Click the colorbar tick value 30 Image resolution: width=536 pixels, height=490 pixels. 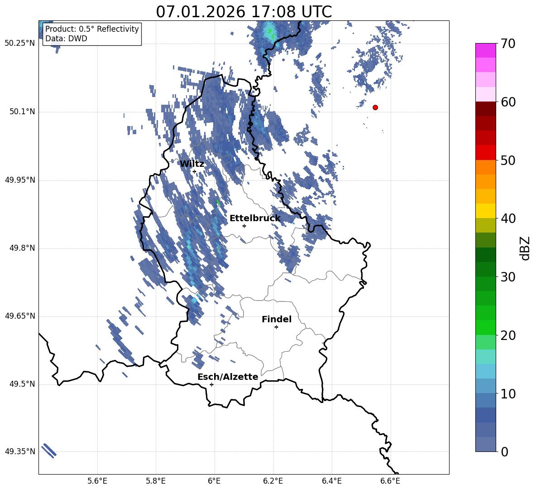click(508, 277)
